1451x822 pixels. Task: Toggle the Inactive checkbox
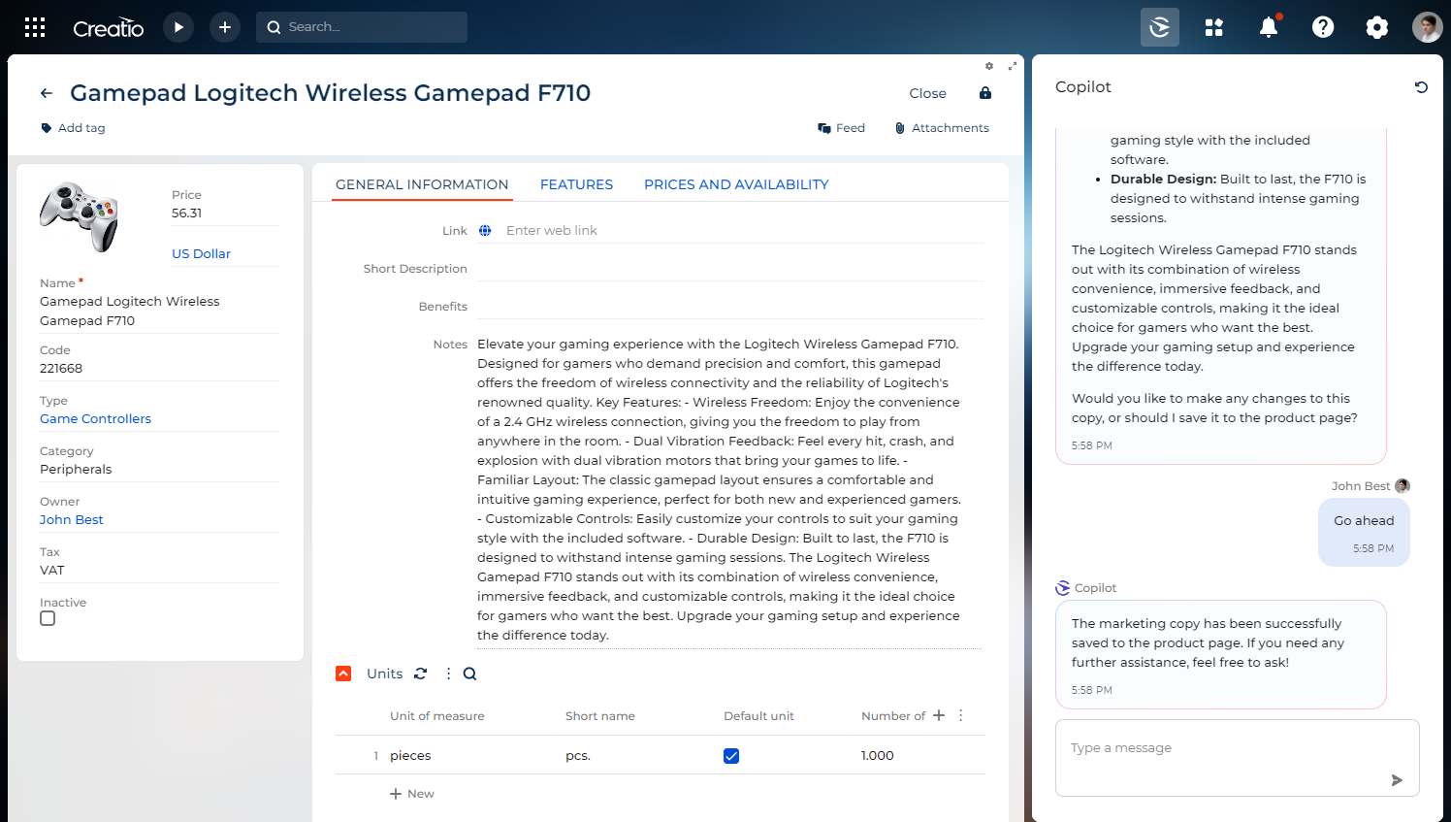tap(48, 618)
